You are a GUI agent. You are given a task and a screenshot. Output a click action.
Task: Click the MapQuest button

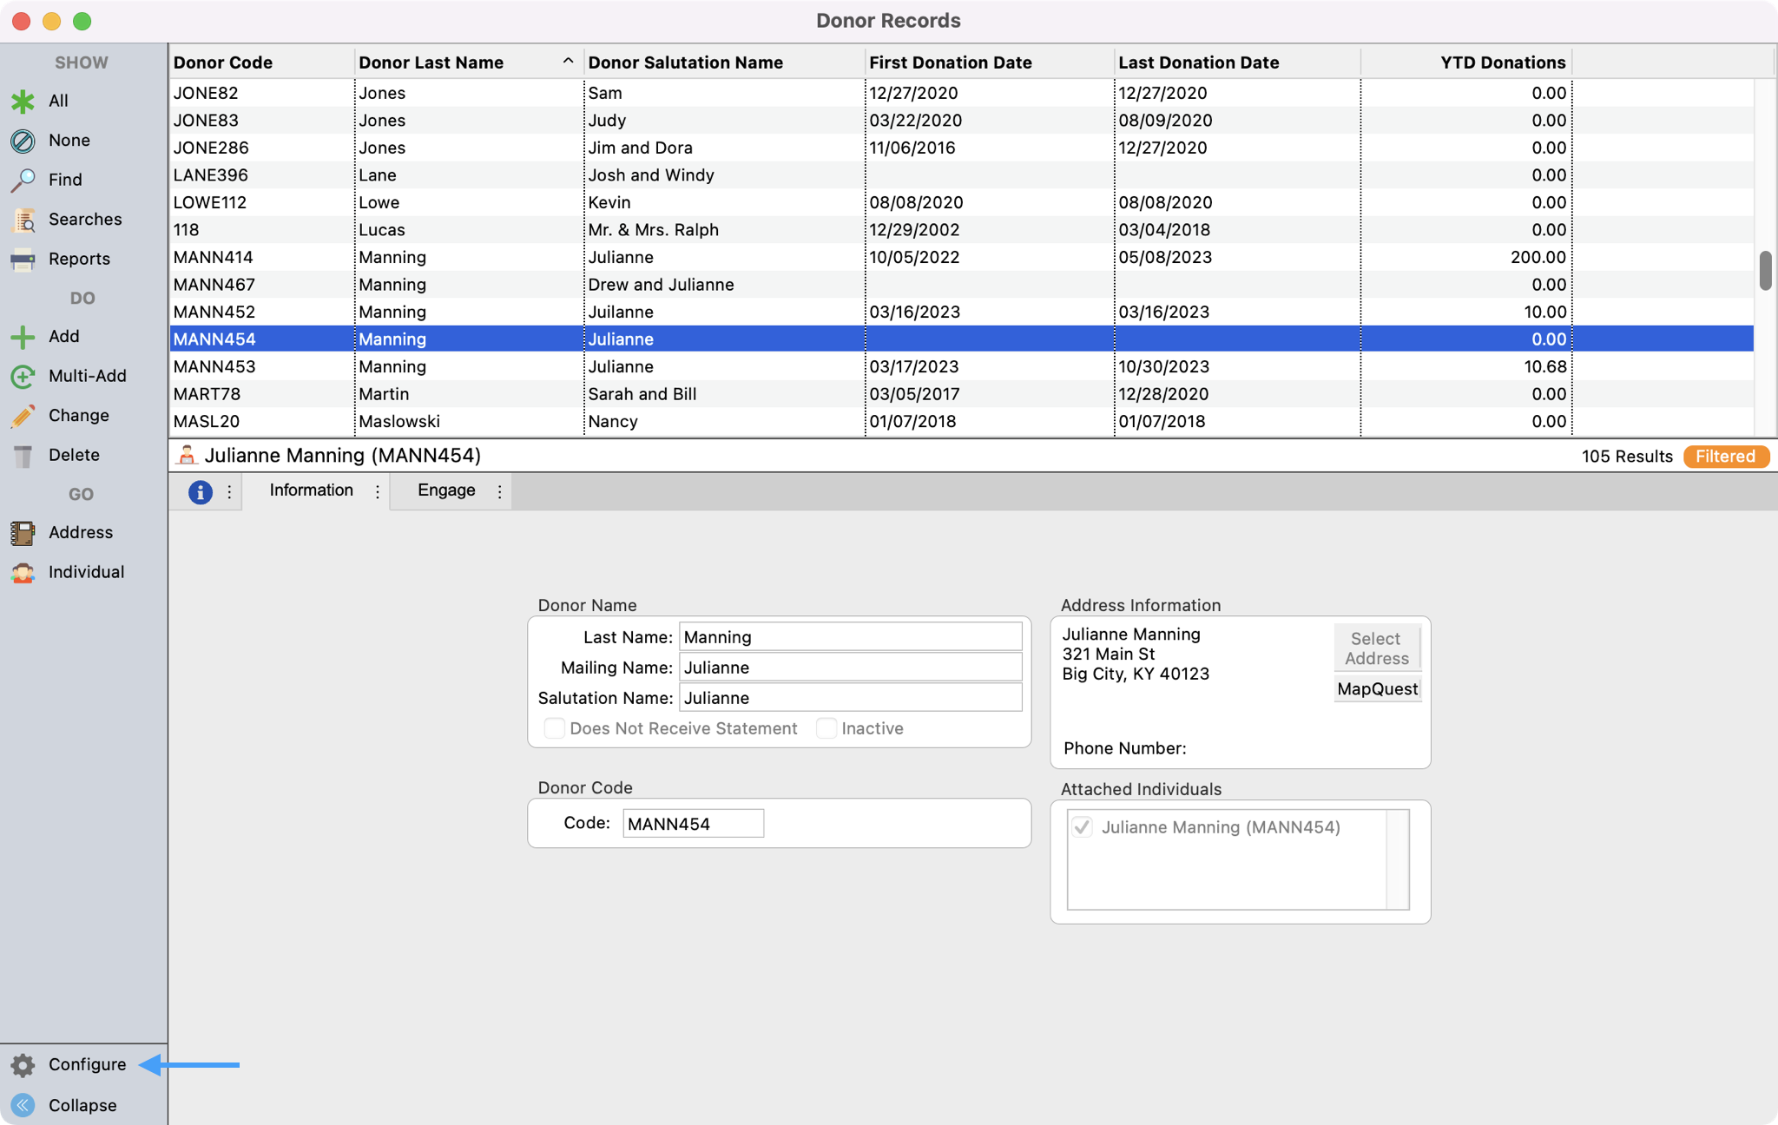coord(1377,689)
